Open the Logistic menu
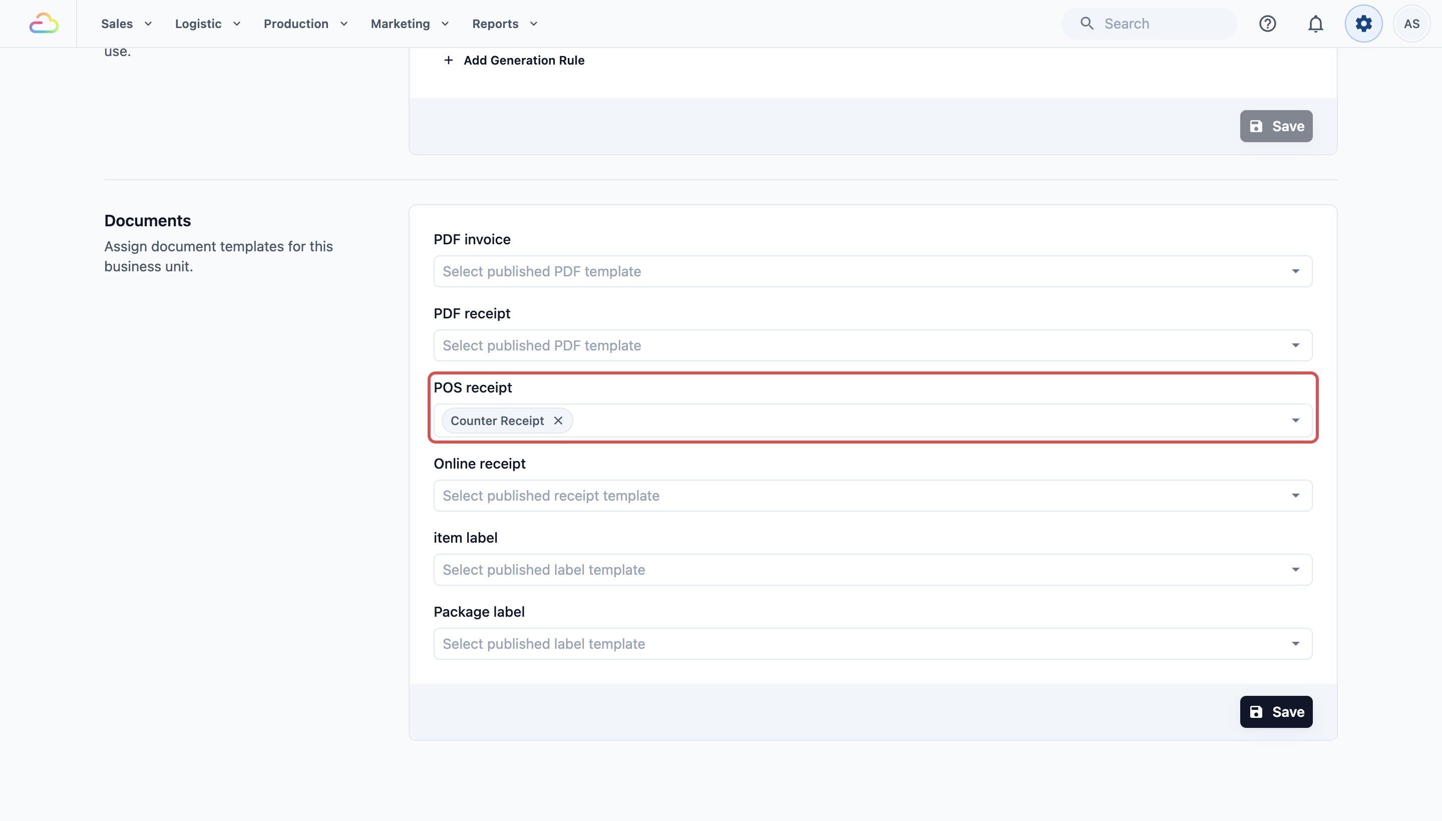This screenshot has height=821, width=1442. (207, 24)
